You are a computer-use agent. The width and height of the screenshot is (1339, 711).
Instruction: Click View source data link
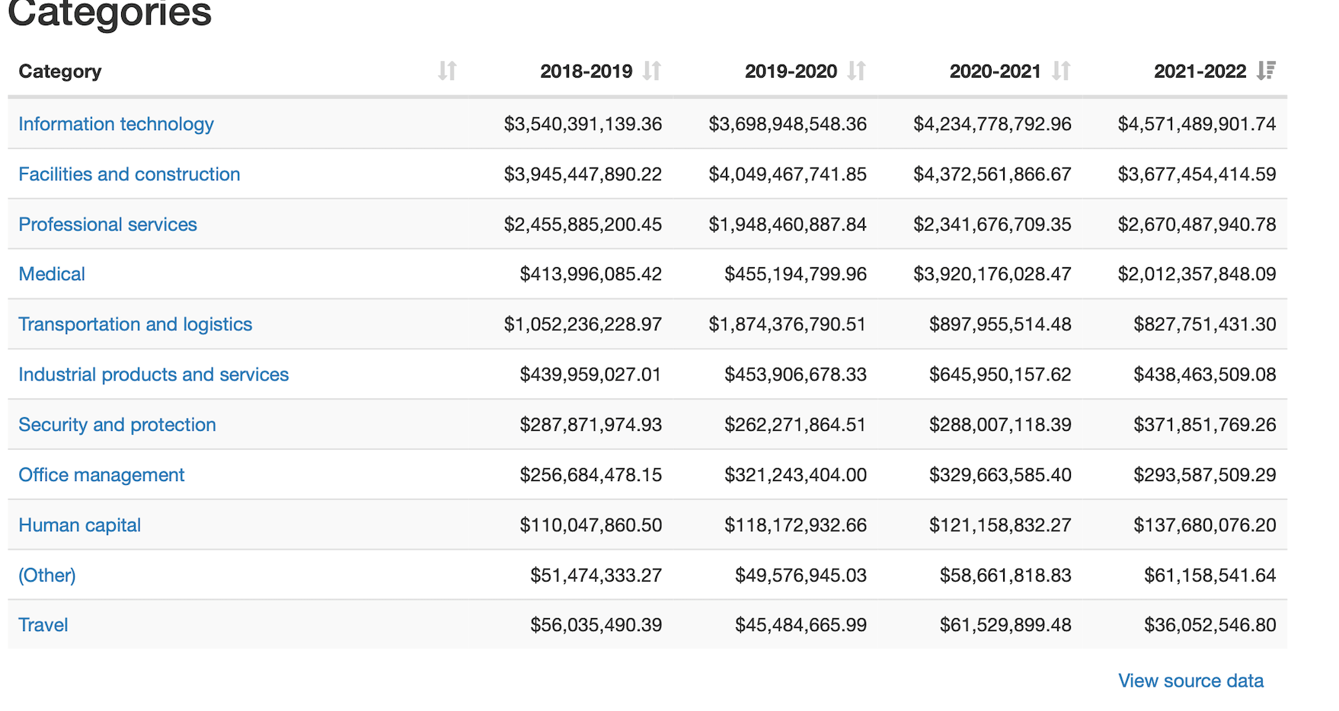1190,681
